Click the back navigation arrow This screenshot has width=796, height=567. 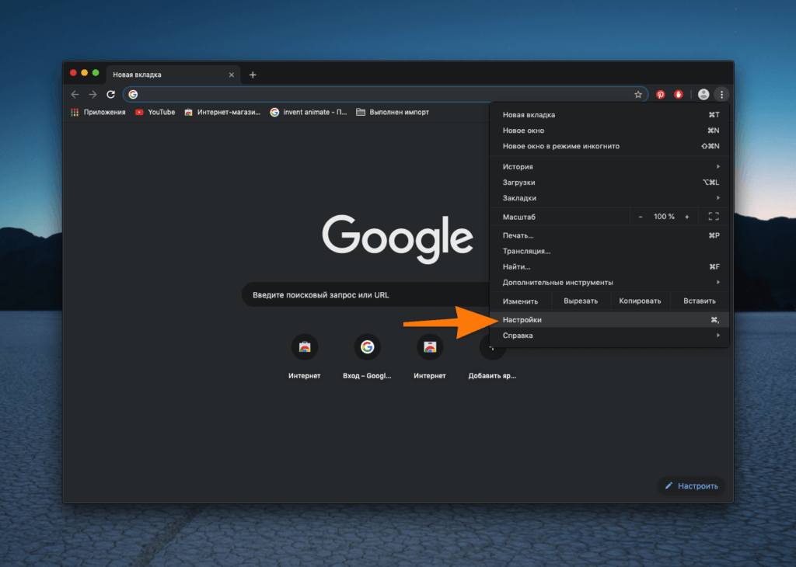click(75, 94)
